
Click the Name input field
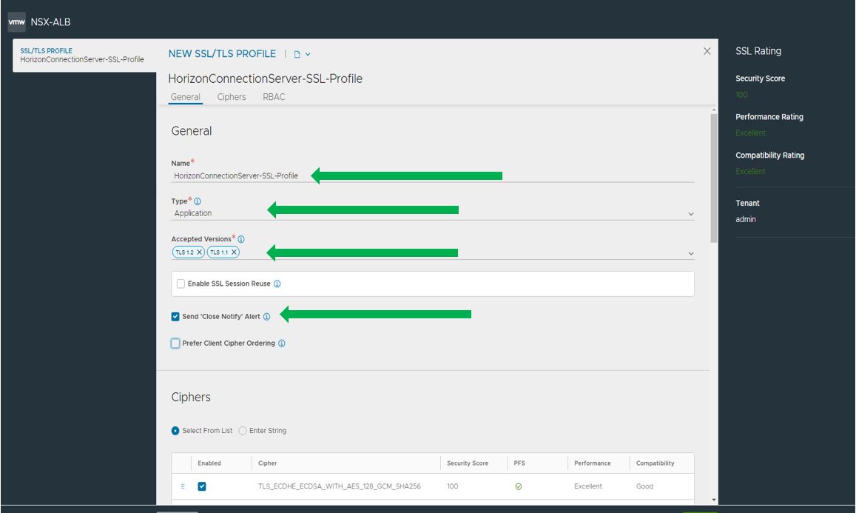432,175
